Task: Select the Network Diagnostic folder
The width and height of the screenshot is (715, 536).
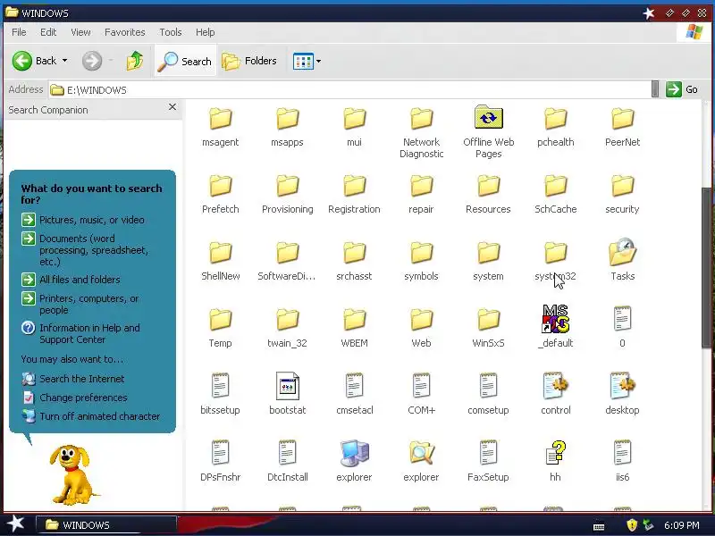Action: [x=421, y=132]
